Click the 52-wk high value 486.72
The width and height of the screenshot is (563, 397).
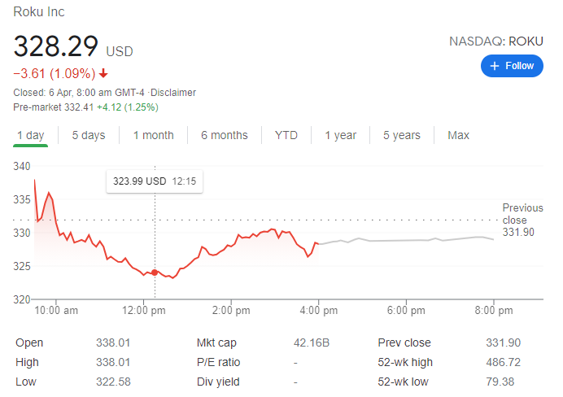504,362
